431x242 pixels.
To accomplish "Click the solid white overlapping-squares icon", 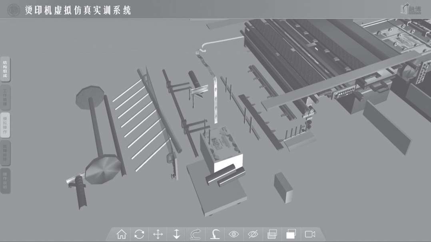I will point(291,234).
